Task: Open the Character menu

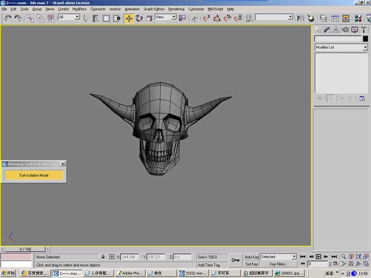Action: click(98, 9)
